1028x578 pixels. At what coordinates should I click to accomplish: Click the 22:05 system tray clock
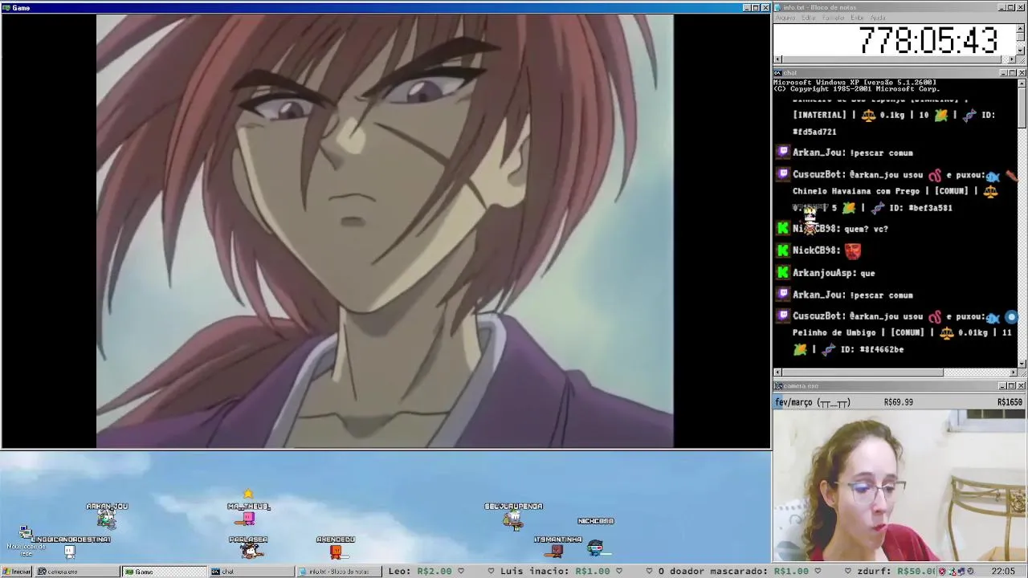tap(1003, 572)
